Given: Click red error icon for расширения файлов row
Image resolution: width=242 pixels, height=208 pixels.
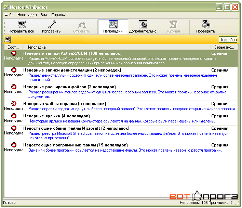Looking at the screenshot, I should click(14, 87).
